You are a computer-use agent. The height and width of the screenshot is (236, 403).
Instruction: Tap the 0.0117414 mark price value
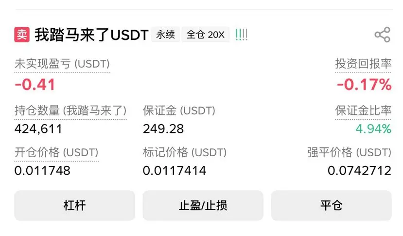tap(175, 170)
